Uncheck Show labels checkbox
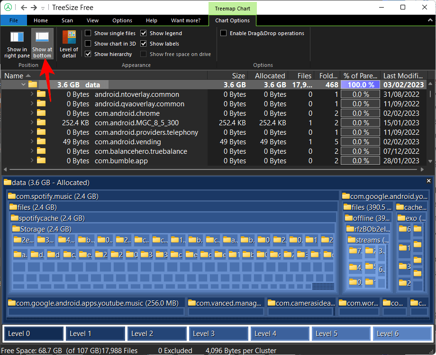The height and width of the screenshot is (355, 436). pos(144,44)
